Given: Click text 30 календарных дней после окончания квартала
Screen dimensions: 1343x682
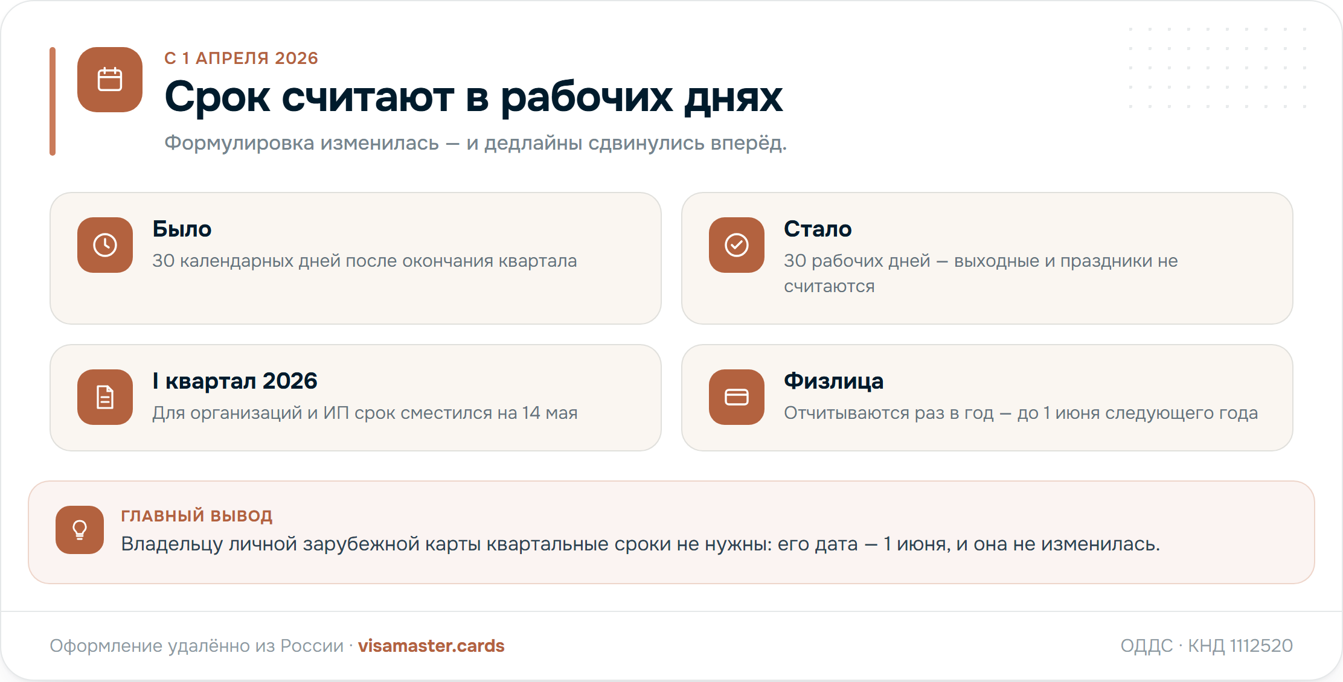Looking at the screenshot, I should point(364,261).
